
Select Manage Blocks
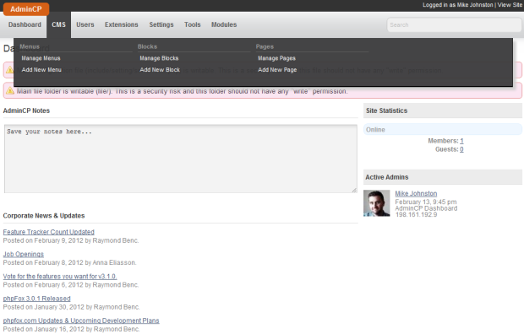click(159, 58)
